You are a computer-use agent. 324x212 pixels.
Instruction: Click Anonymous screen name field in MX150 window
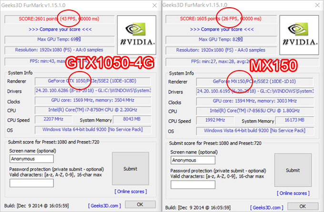[193, 160]
